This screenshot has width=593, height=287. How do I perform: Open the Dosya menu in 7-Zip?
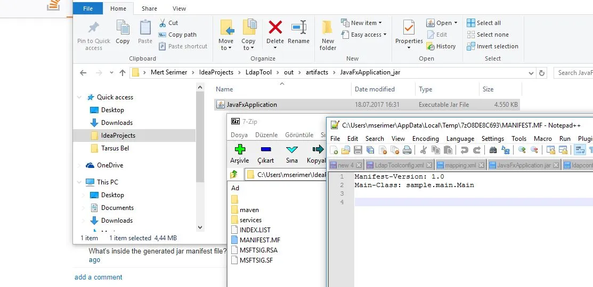tap(239, 134)
